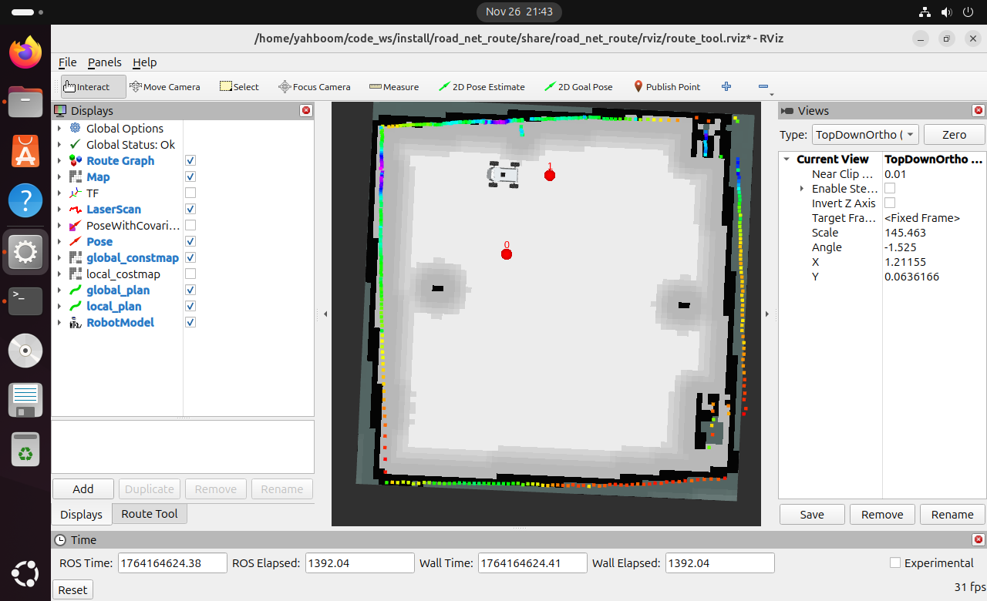Enable the TF display checkbox
This screenshot has width=987, height=601.
pos(190,193)
